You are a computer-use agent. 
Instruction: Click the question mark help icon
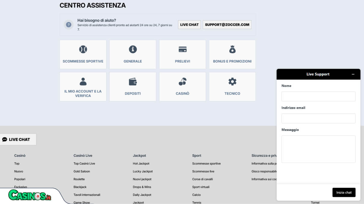pos(69,25)
